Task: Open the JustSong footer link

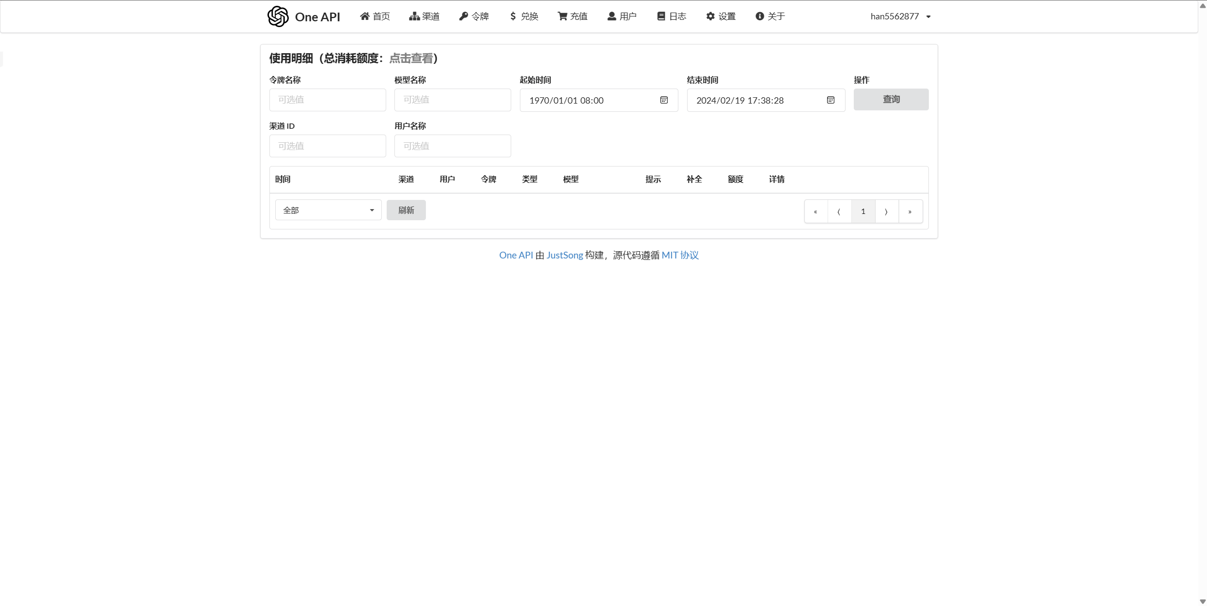Action: coord(564,255)
